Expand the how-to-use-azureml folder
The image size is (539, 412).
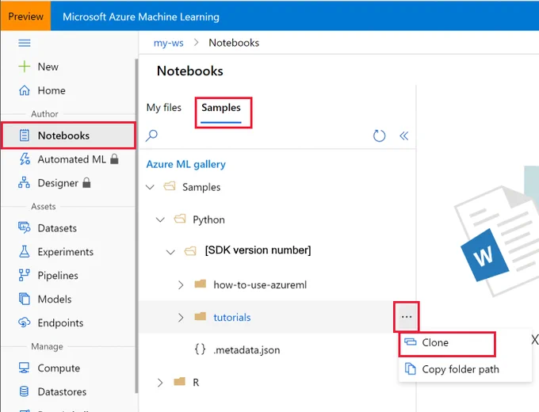pyautogui.click(x=181, y=285)
